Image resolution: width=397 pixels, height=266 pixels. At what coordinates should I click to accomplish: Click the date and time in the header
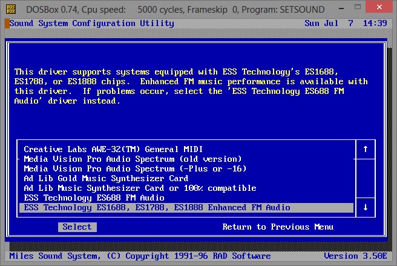point(346,24)
